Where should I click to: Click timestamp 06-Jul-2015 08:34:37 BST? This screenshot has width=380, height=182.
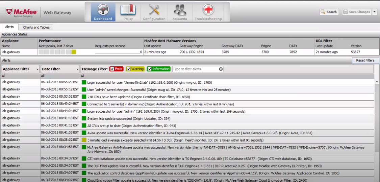tap(60, 158)
